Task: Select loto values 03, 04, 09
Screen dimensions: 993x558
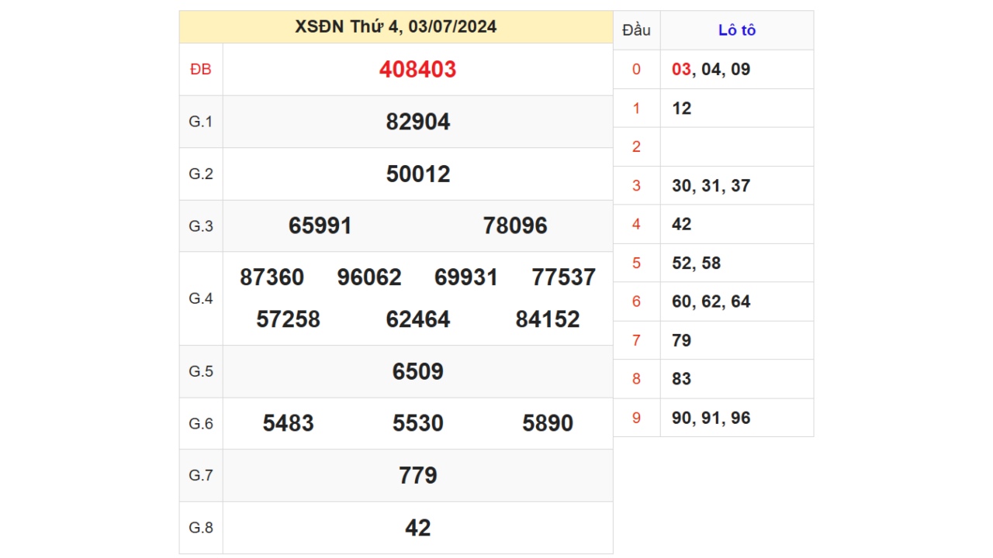Action: [711, 70]
